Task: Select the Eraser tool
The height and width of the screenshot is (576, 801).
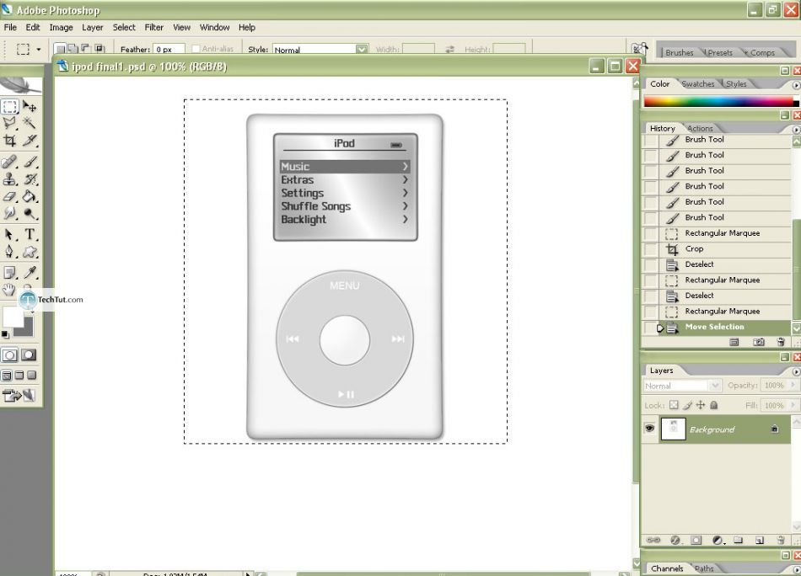Action: 10,196
